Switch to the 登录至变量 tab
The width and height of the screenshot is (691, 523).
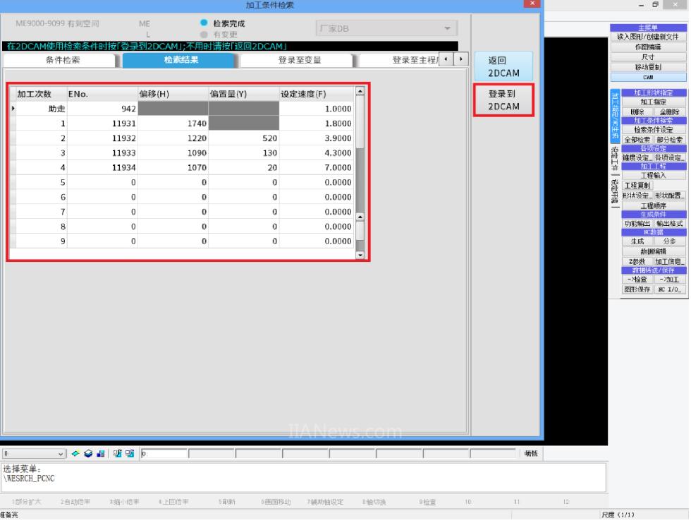coord(300,60)
